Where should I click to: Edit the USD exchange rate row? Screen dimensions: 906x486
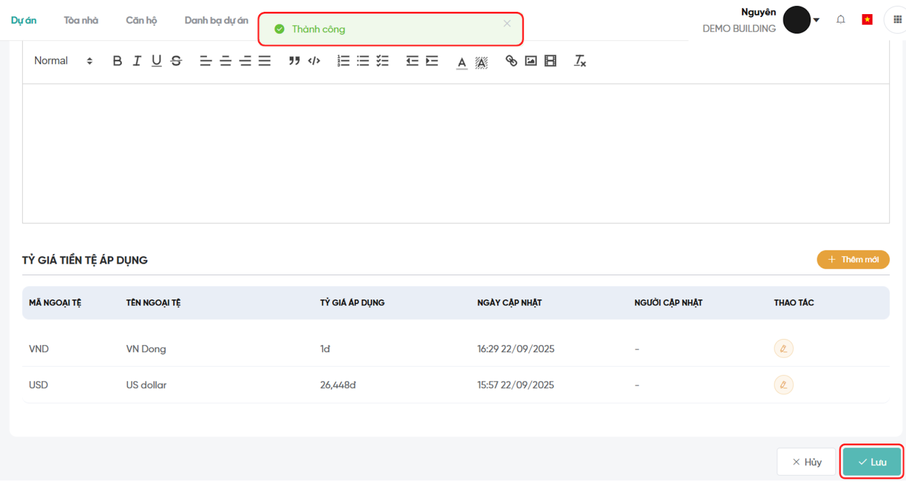tap(783, 385)
